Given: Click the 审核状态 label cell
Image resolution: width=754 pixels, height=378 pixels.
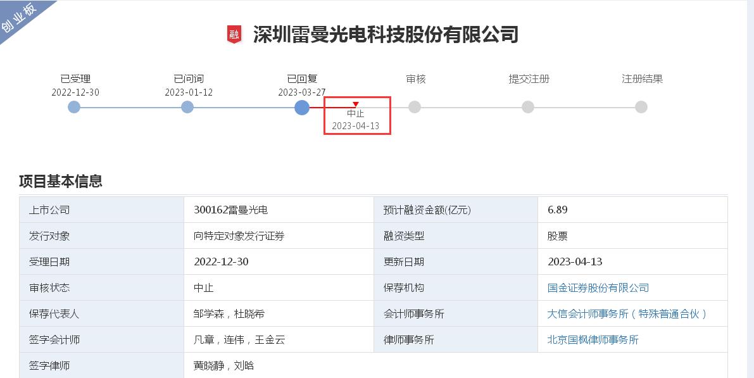Looking at the screenshot, I should click(101, 287).
